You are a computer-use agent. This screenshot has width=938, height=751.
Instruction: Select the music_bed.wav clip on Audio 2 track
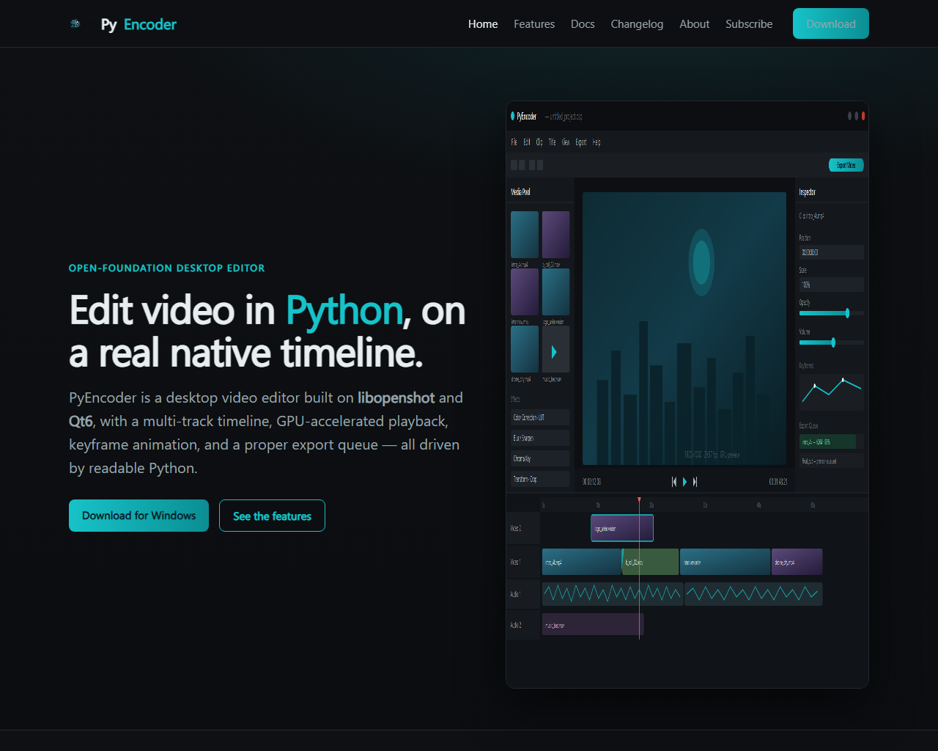tap(593, 624)
